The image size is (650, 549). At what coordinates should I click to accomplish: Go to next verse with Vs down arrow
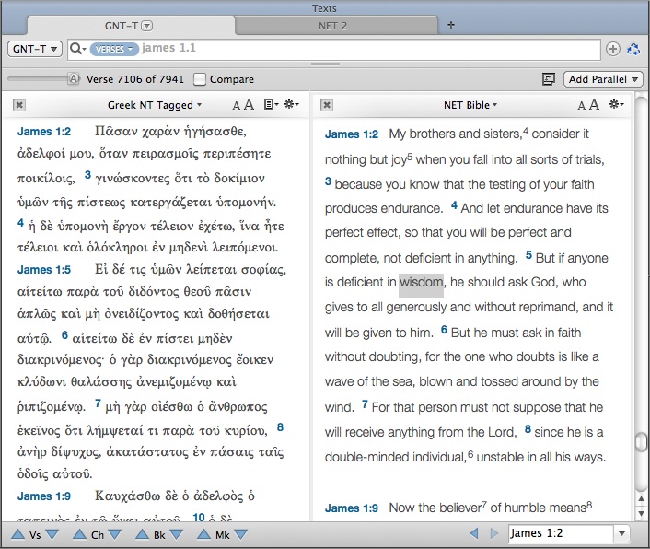point(52,534)
